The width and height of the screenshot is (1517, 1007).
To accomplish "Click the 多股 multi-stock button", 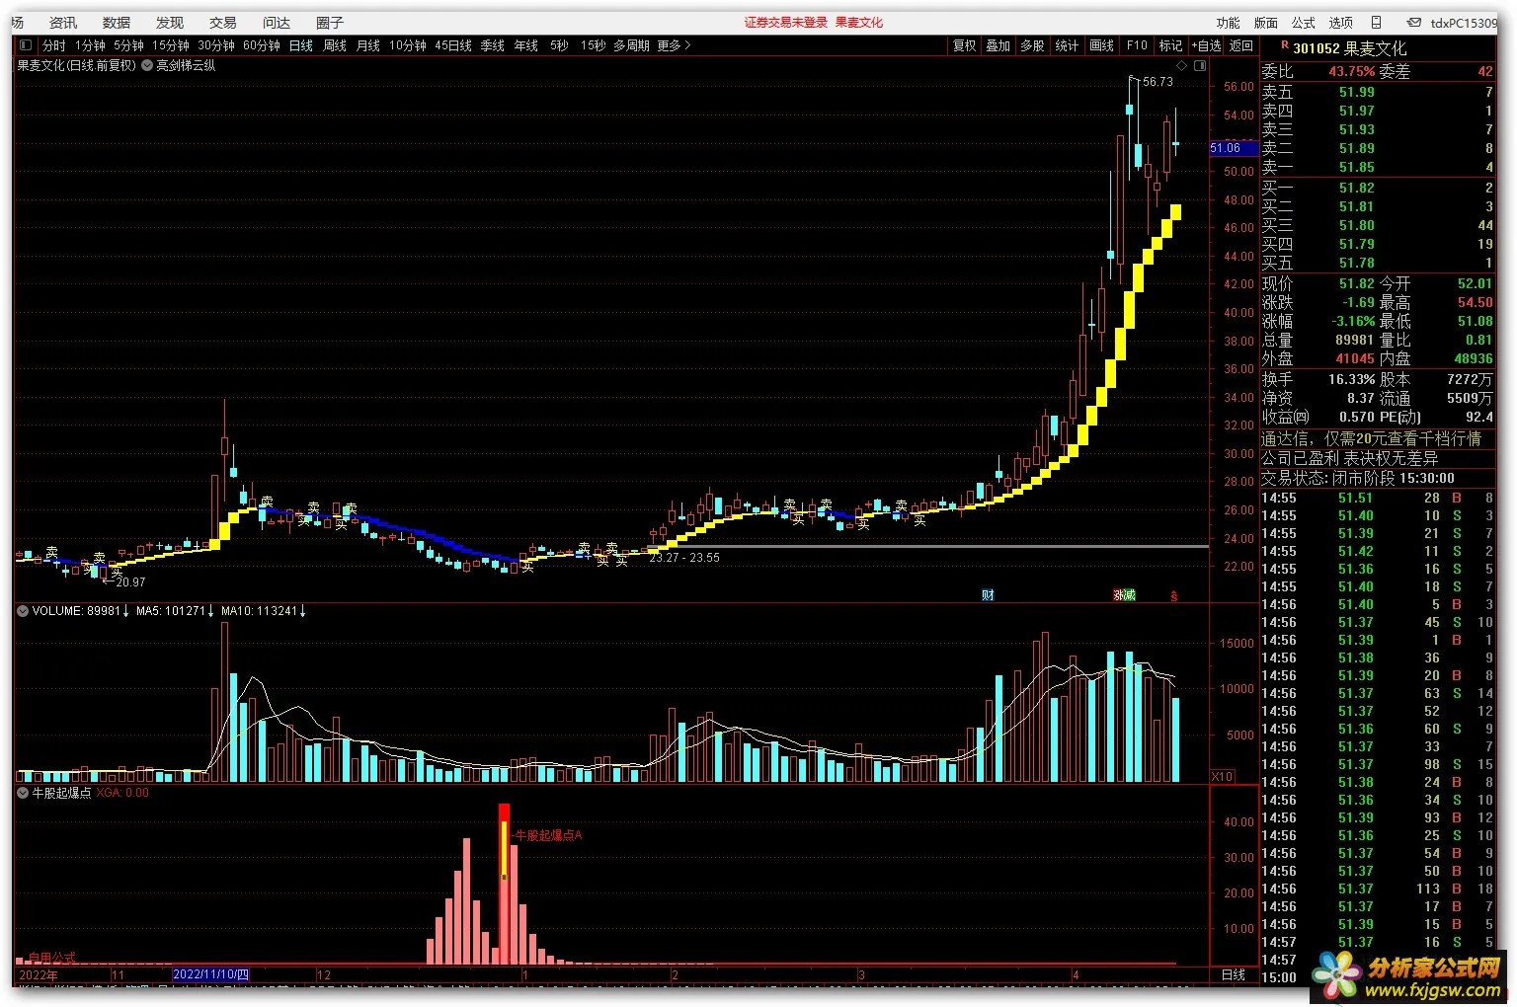I will pyautogui.click(x=1032, y=45).
